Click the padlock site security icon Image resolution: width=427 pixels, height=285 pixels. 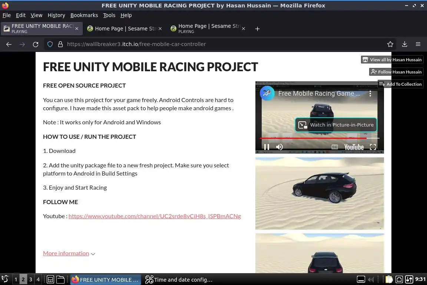pos(60,44)
